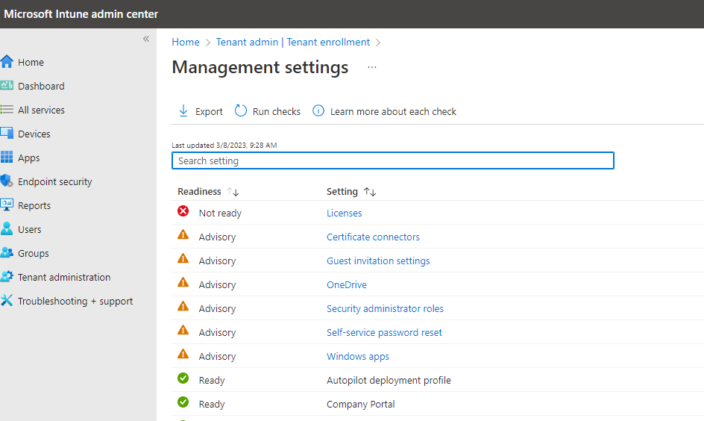704x421 pixels.
Task: Click the Export button label
Action: click(209, 112)
